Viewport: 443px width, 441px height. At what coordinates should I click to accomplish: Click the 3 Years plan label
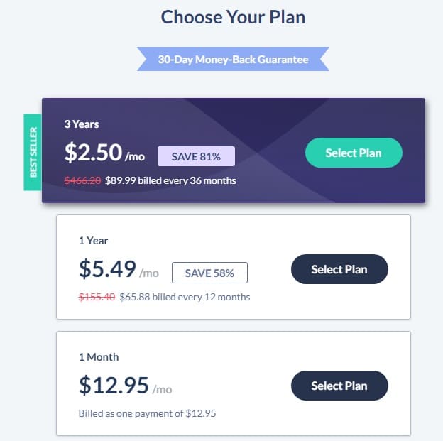[x=82, y=124]
